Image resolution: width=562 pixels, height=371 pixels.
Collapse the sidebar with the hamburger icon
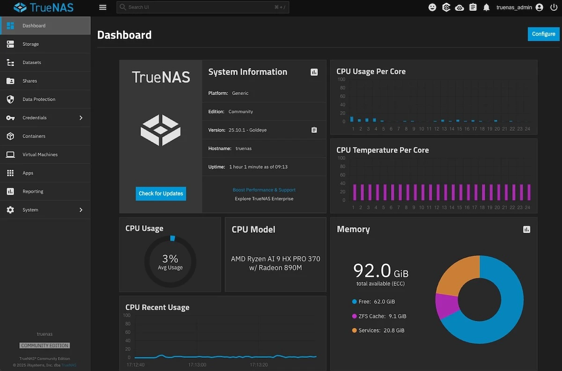103,7
